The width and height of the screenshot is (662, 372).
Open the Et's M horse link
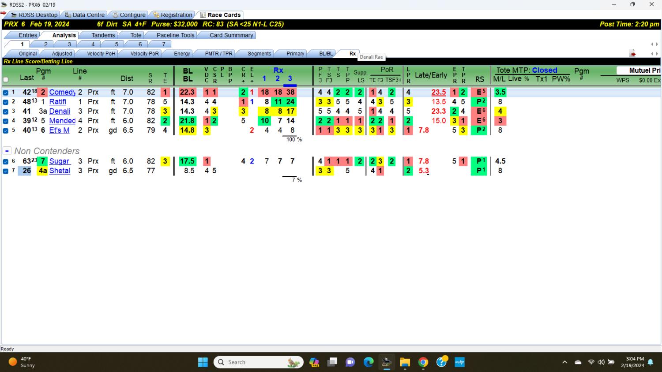point(59,130)
